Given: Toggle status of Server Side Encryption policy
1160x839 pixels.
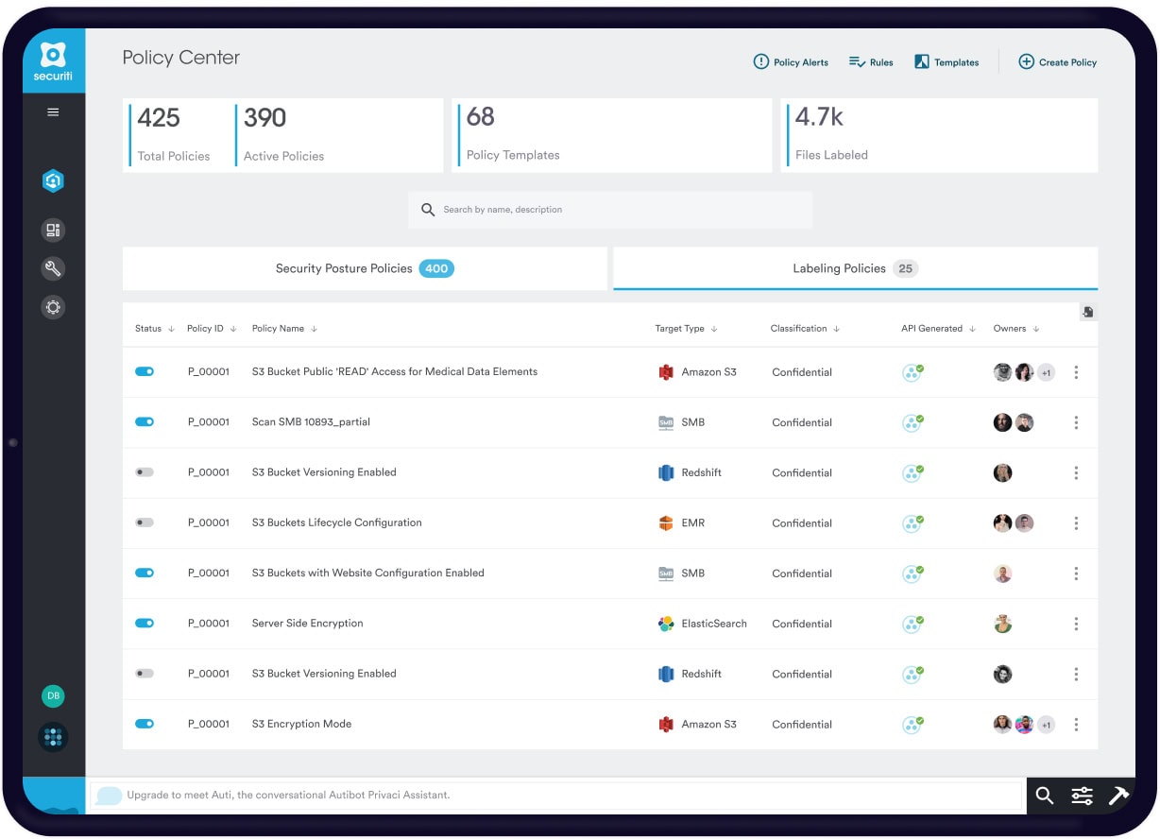Looking at the screenshot, I should 145,623.
